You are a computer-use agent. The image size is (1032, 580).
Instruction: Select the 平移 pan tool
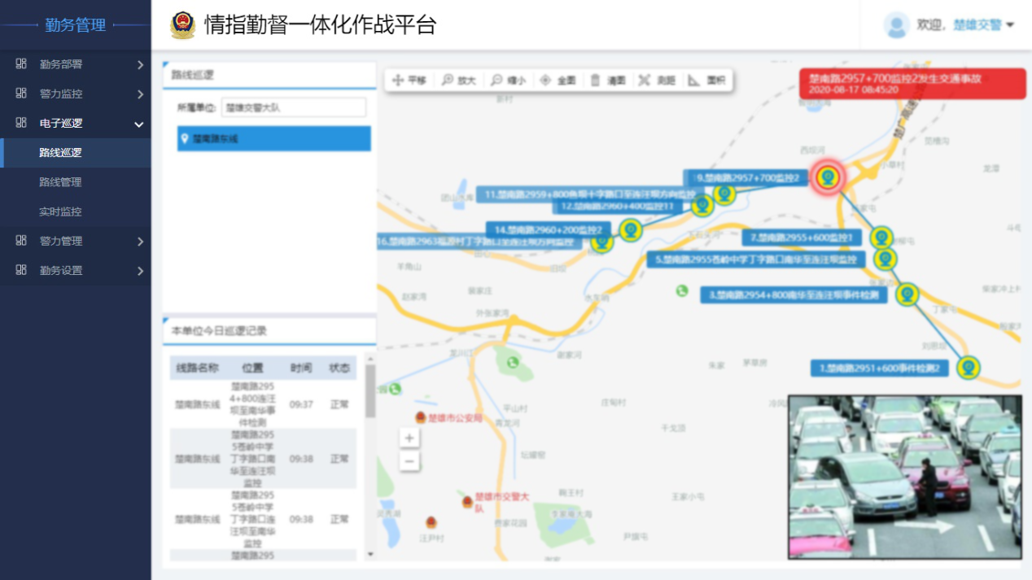pos(409,81)
